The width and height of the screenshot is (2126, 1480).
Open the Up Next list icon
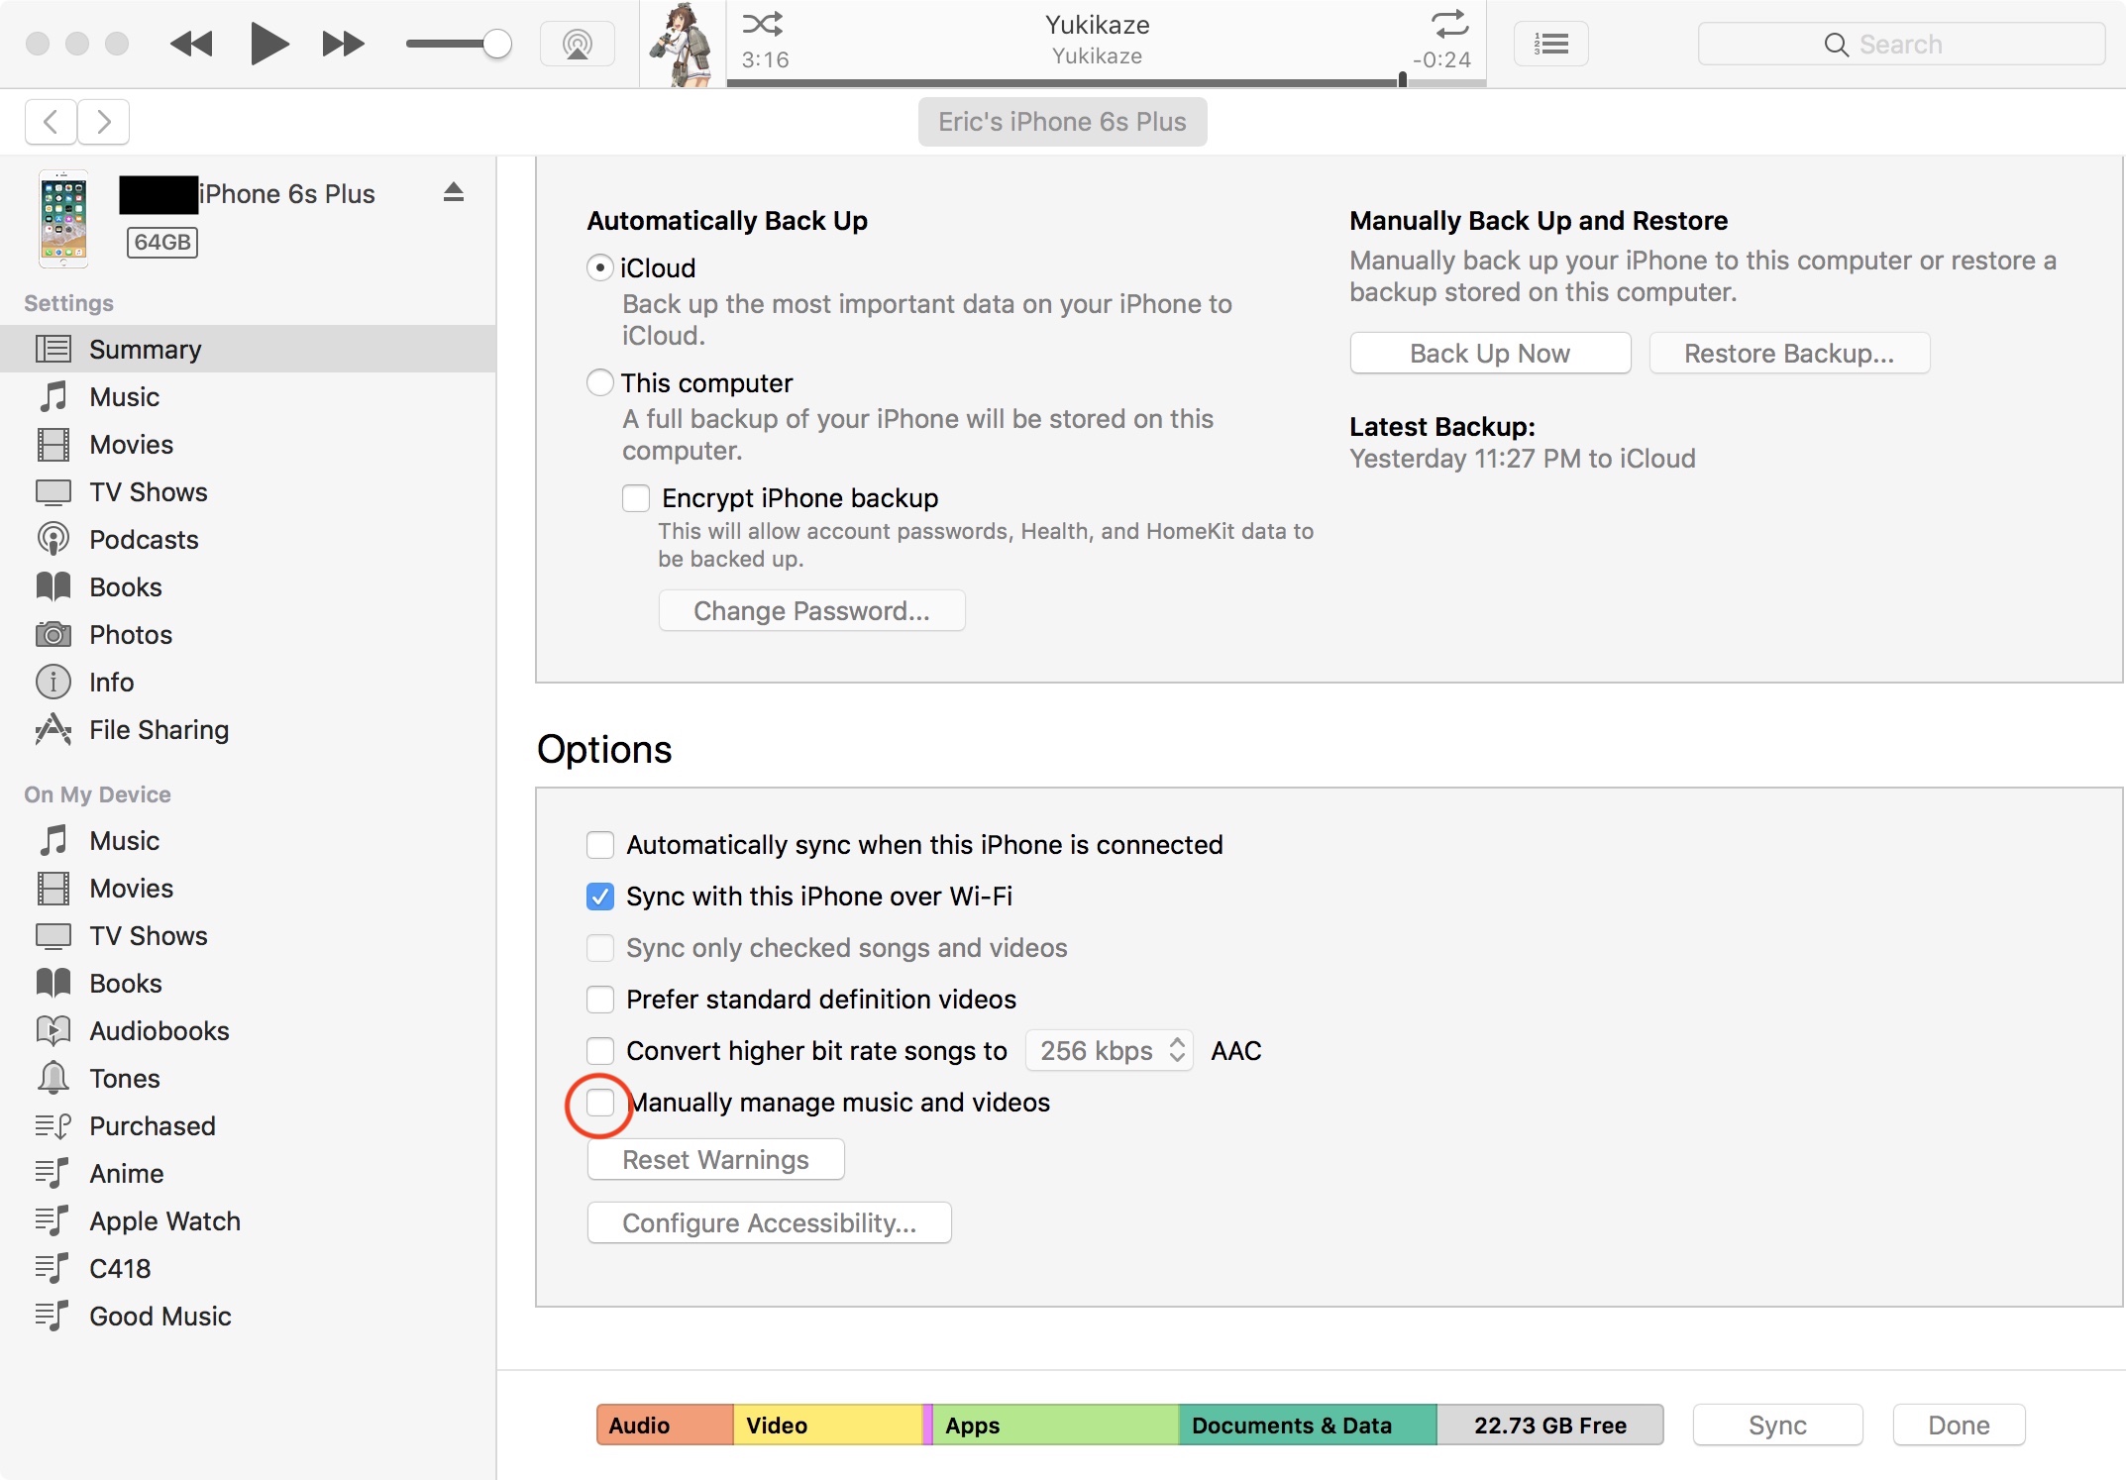(x=1550, y=44)
